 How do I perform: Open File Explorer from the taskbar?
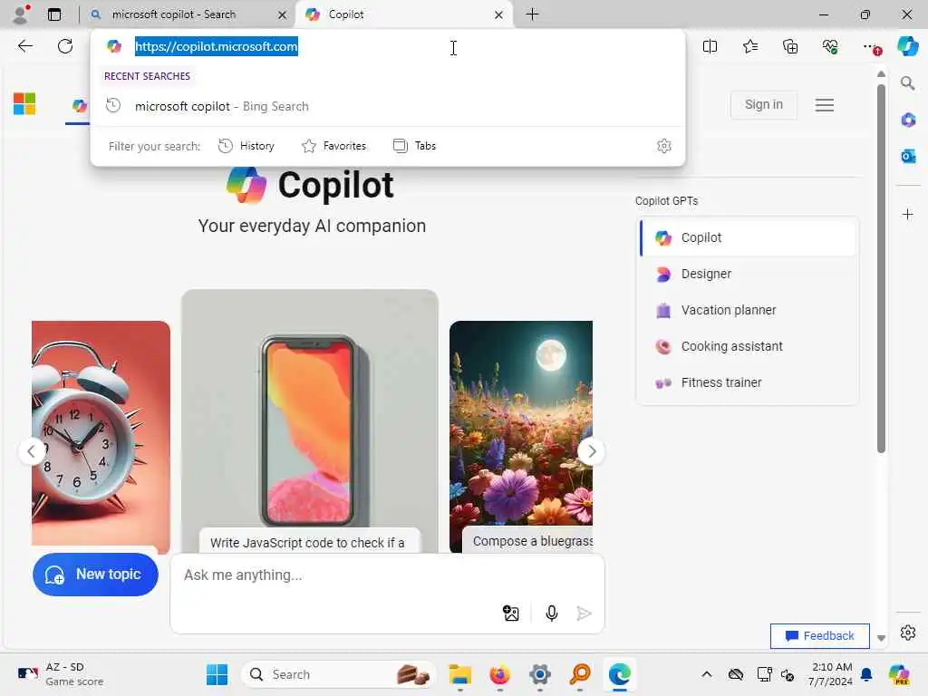[x=459, y=674]
